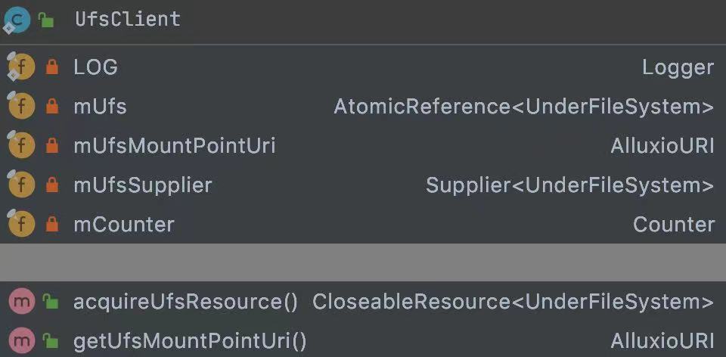This screenshot has width=726, height=357.
Task: Click the private lock beside mUfsMountPointUri
Action: (x=52, y=146)
